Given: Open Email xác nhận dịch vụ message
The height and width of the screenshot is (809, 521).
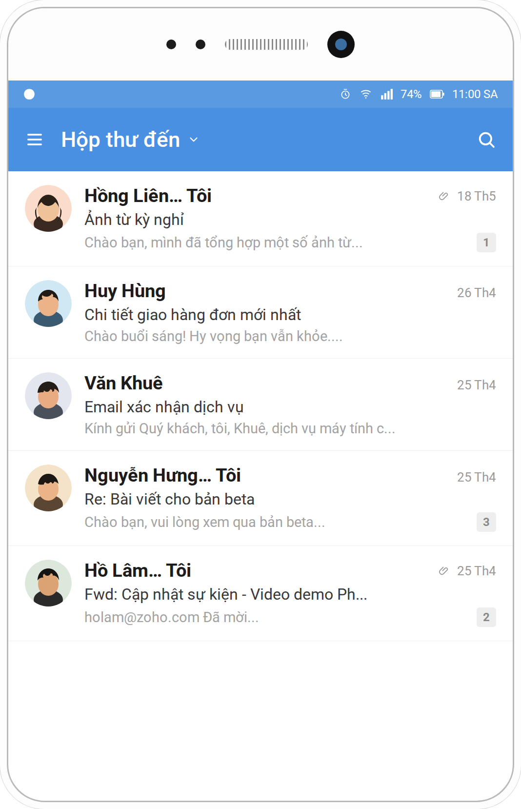Looking at the screenshot, I should click(260, 404).
